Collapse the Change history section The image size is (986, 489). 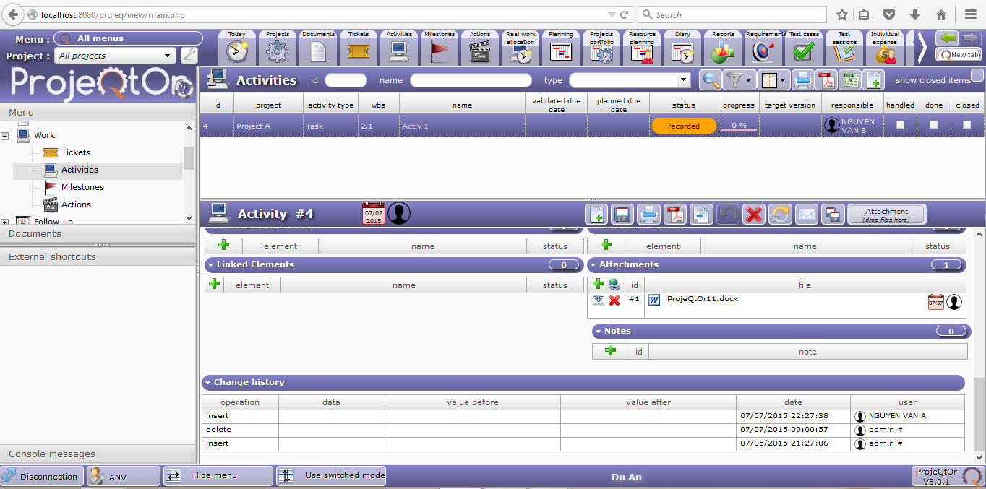click(x=208, y=383)
